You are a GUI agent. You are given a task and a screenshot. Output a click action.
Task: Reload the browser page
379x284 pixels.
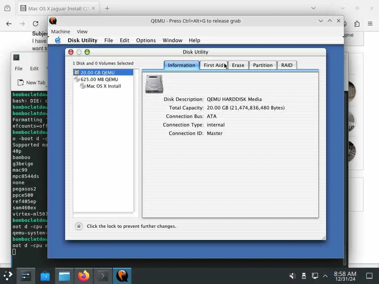pyautogui.click(x=36, y=24)
